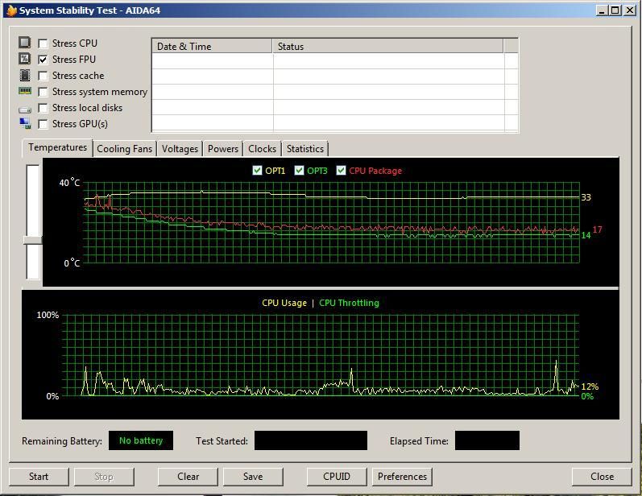Screen dimensions: 642x496
Task: Enable the Stress CPU checkbox
Action: point(43,43)
